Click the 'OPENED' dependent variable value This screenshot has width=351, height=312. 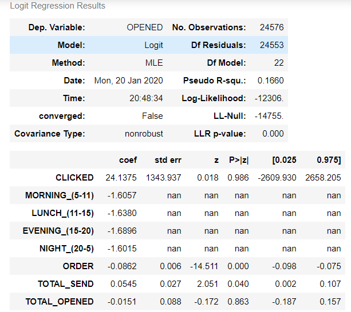145,27
